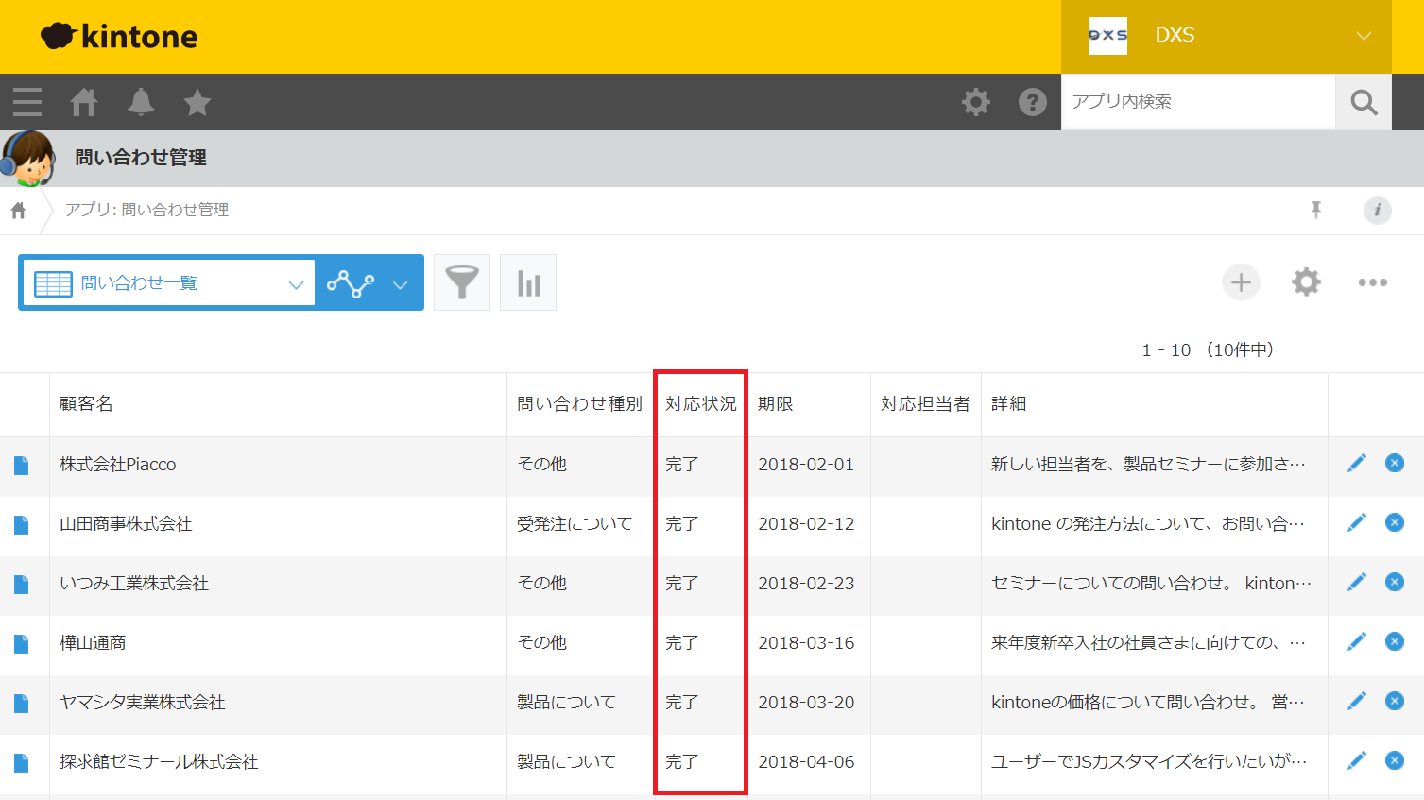Image resolution: width=1424 pixels, height=800 pixels.
Task: Delete the 株式会社Piacco record
Action: click(x=1395, y=463)
